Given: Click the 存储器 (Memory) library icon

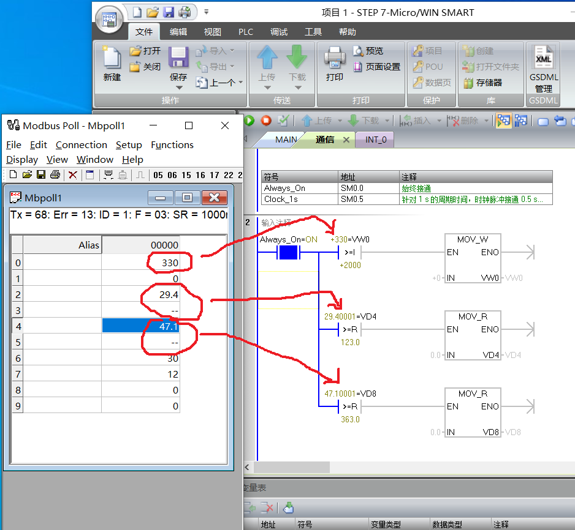Looking at the screenshot, I should 482,83.
